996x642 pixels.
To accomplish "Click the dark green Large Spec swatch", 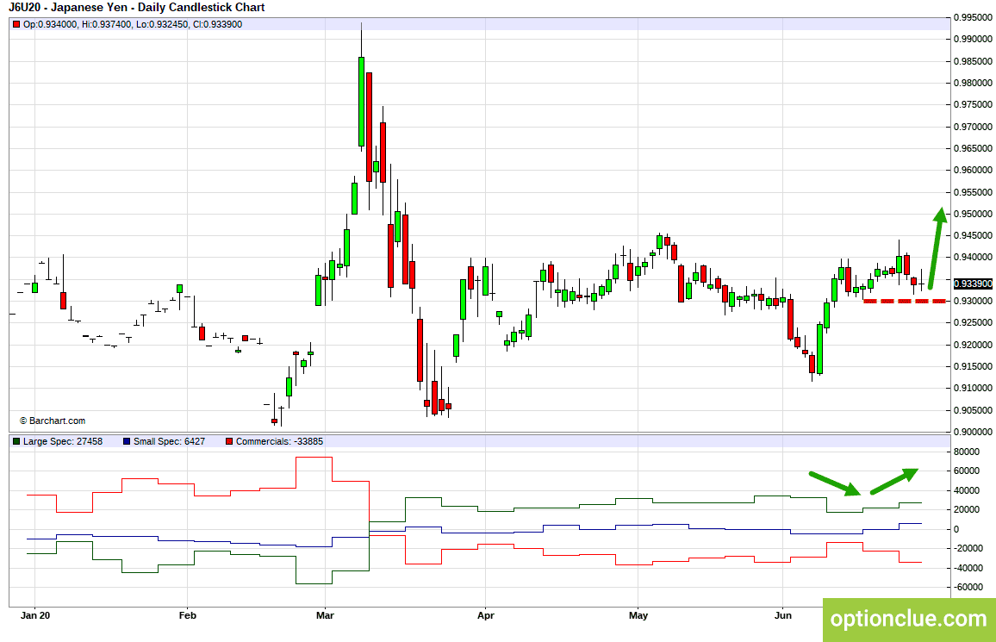I will [16, 441].
